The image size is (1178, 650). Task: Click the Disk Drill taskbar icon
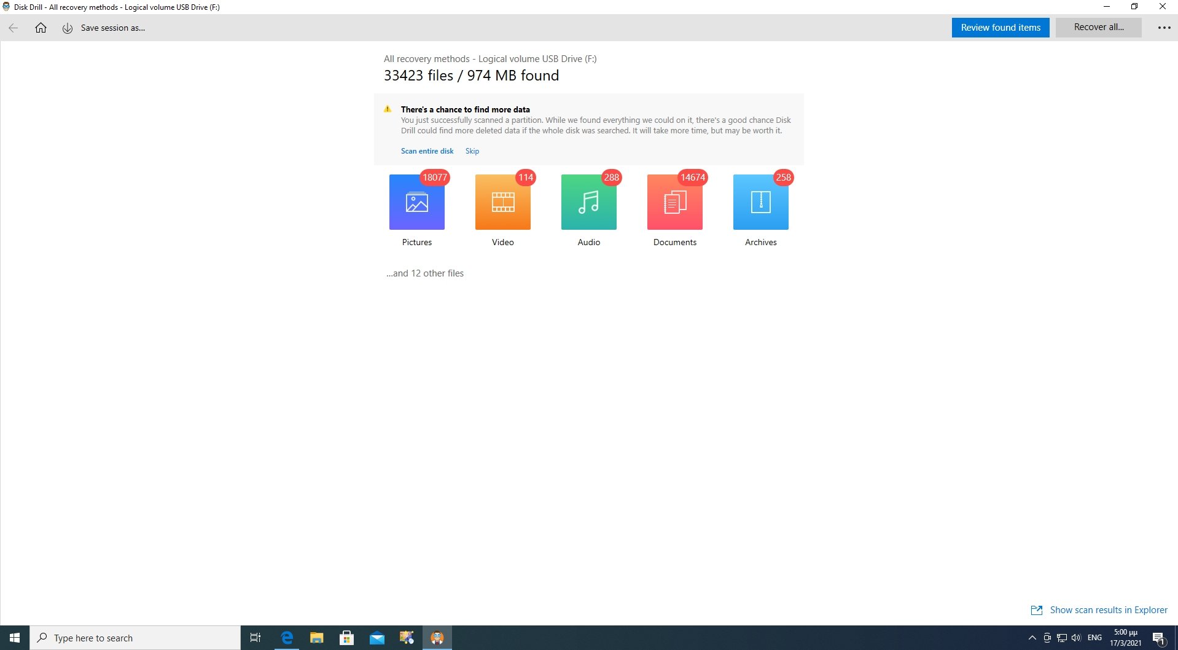pyautogui.click(x=437, y=638)
